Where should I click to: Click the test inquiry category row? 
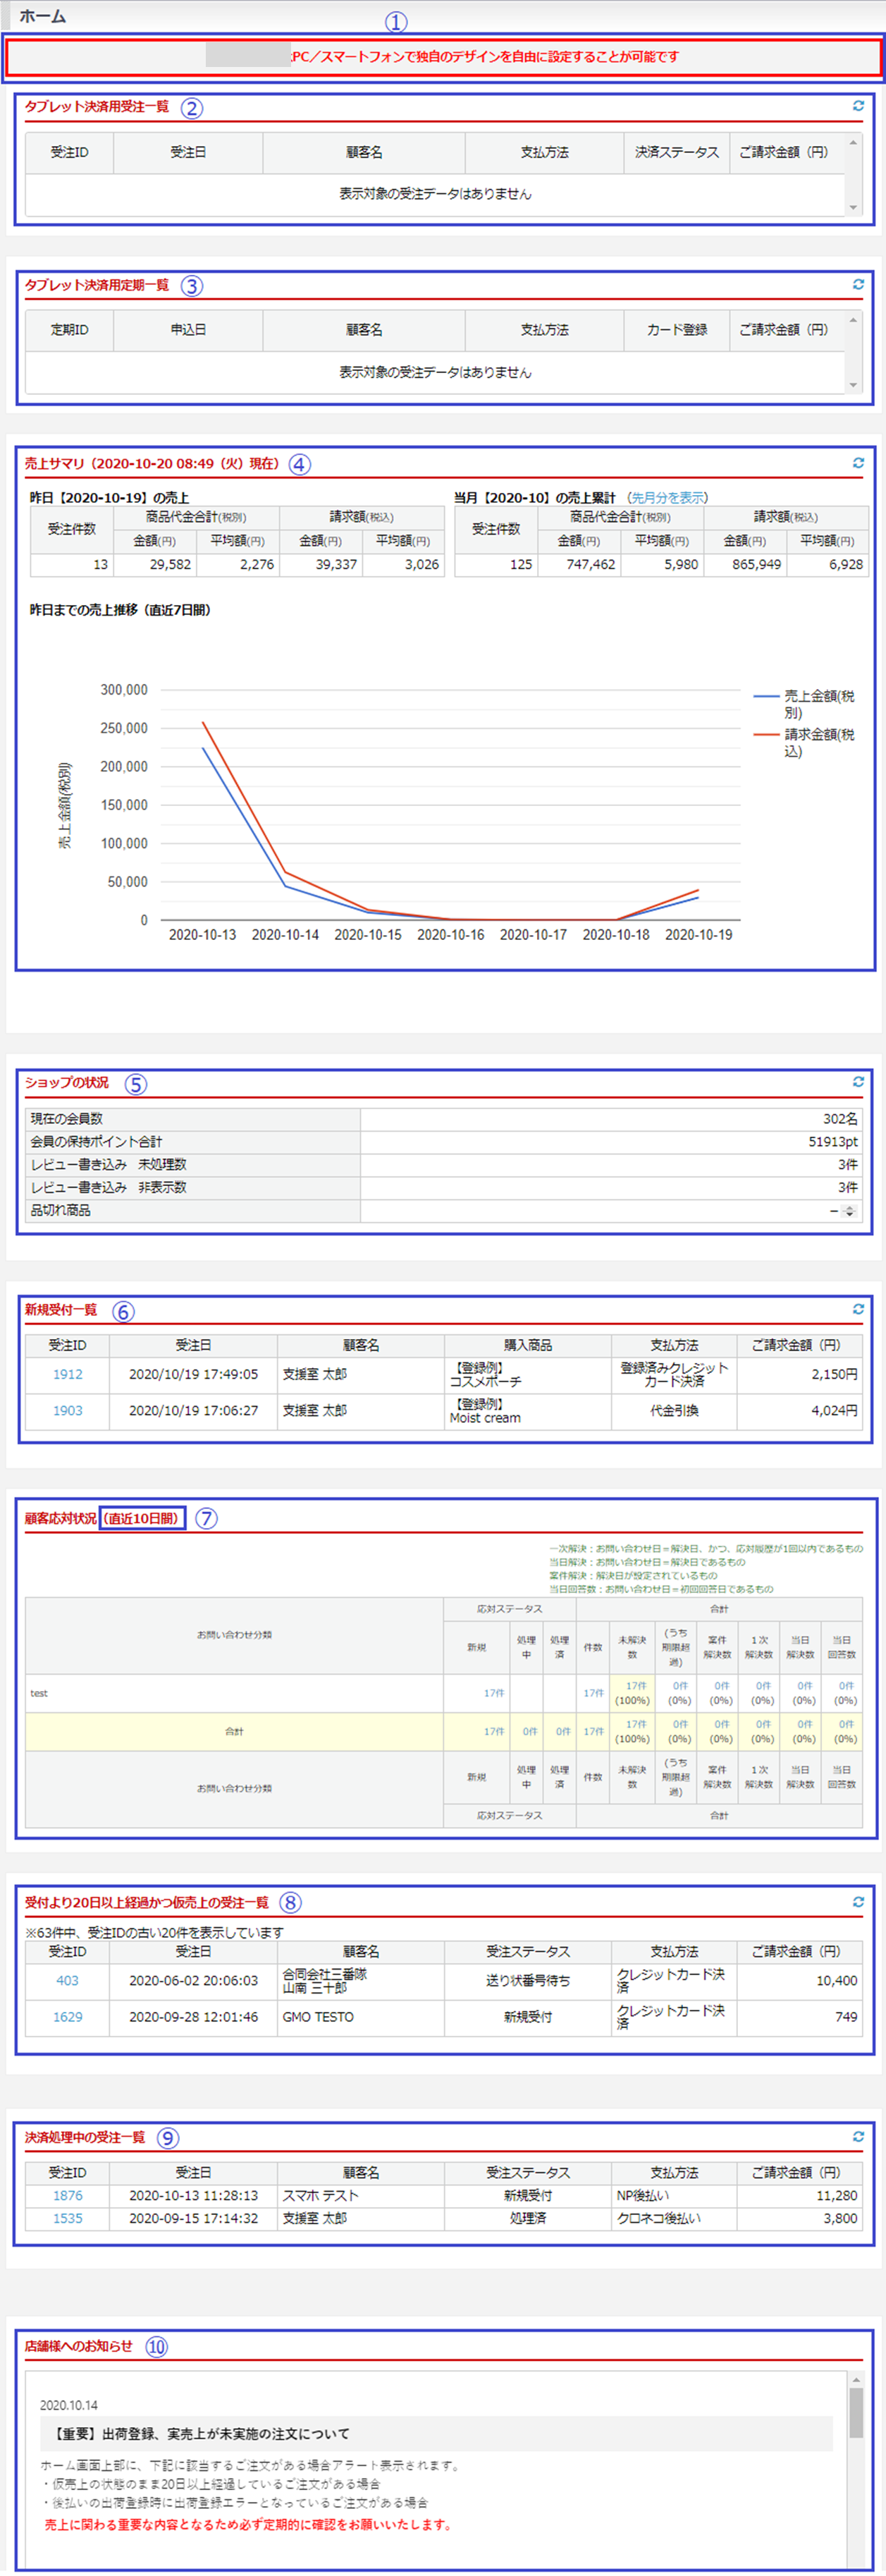(443, 1693)
